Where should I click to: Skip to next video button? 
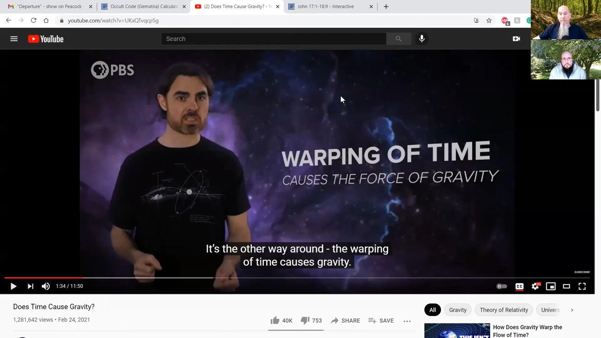click(30, 286)
